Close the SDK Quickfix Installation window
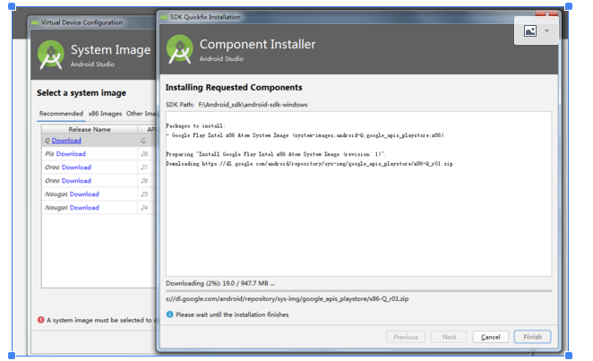The image size is (593, 361). point(546,14)
